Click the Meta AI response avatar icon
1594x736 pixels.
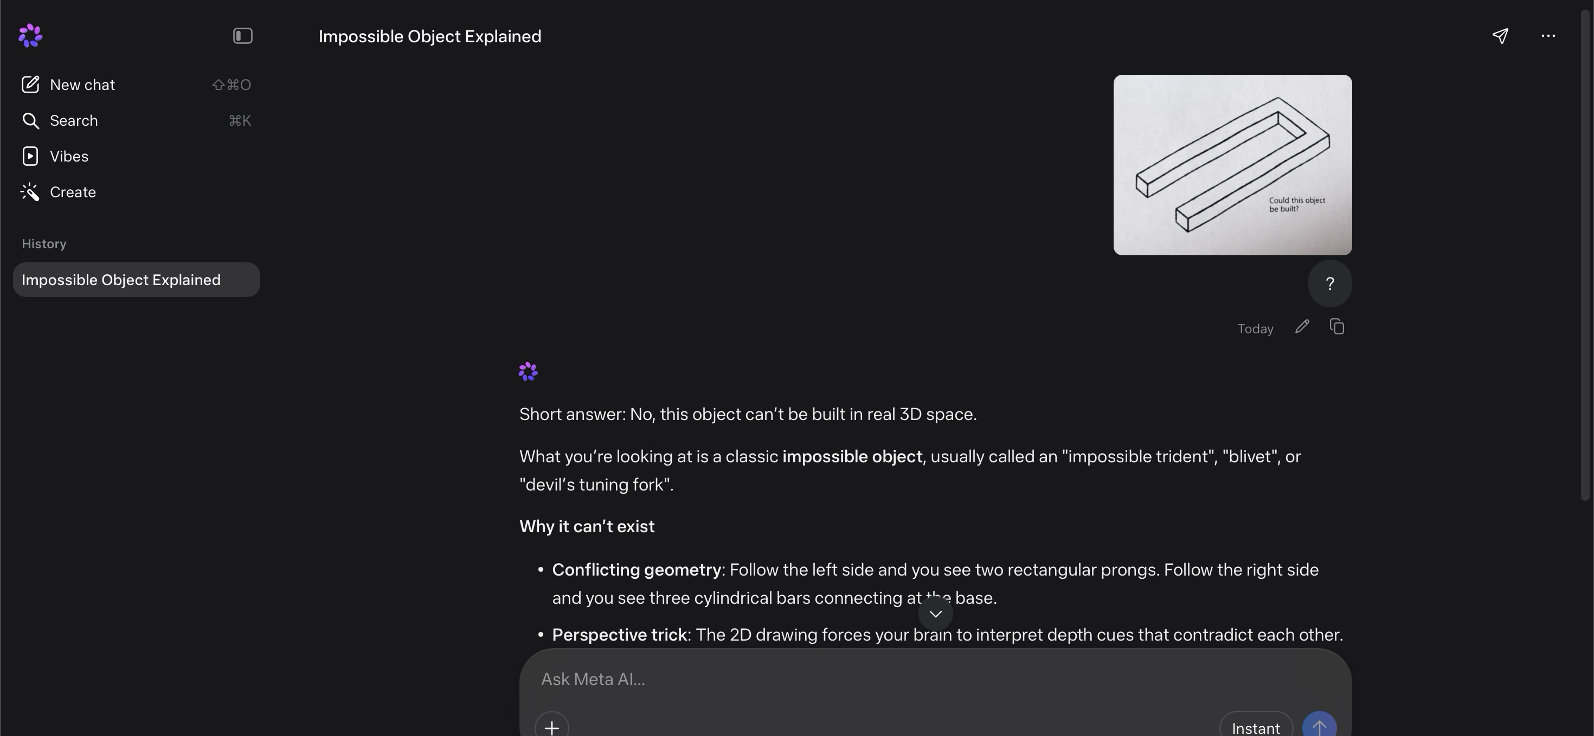pos(528,372)
